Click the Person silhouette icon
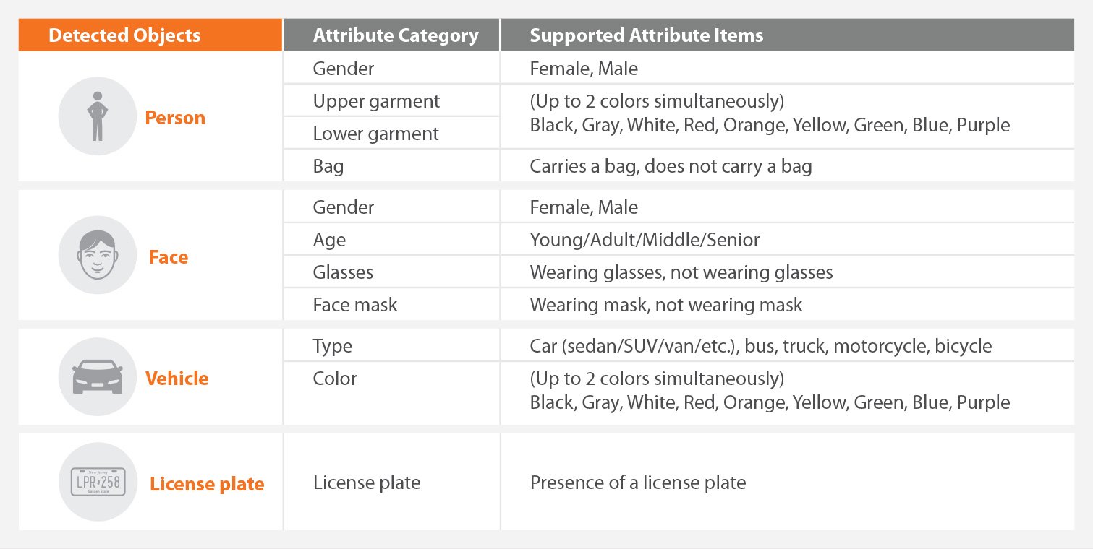Image resolution: width=1093 pixels, height=549 pixels. point(97,116)
